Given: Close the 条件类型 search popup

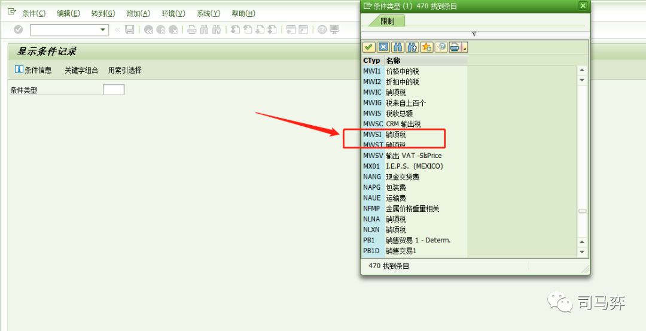Looking at the screenshot, I should pos(582,6).
